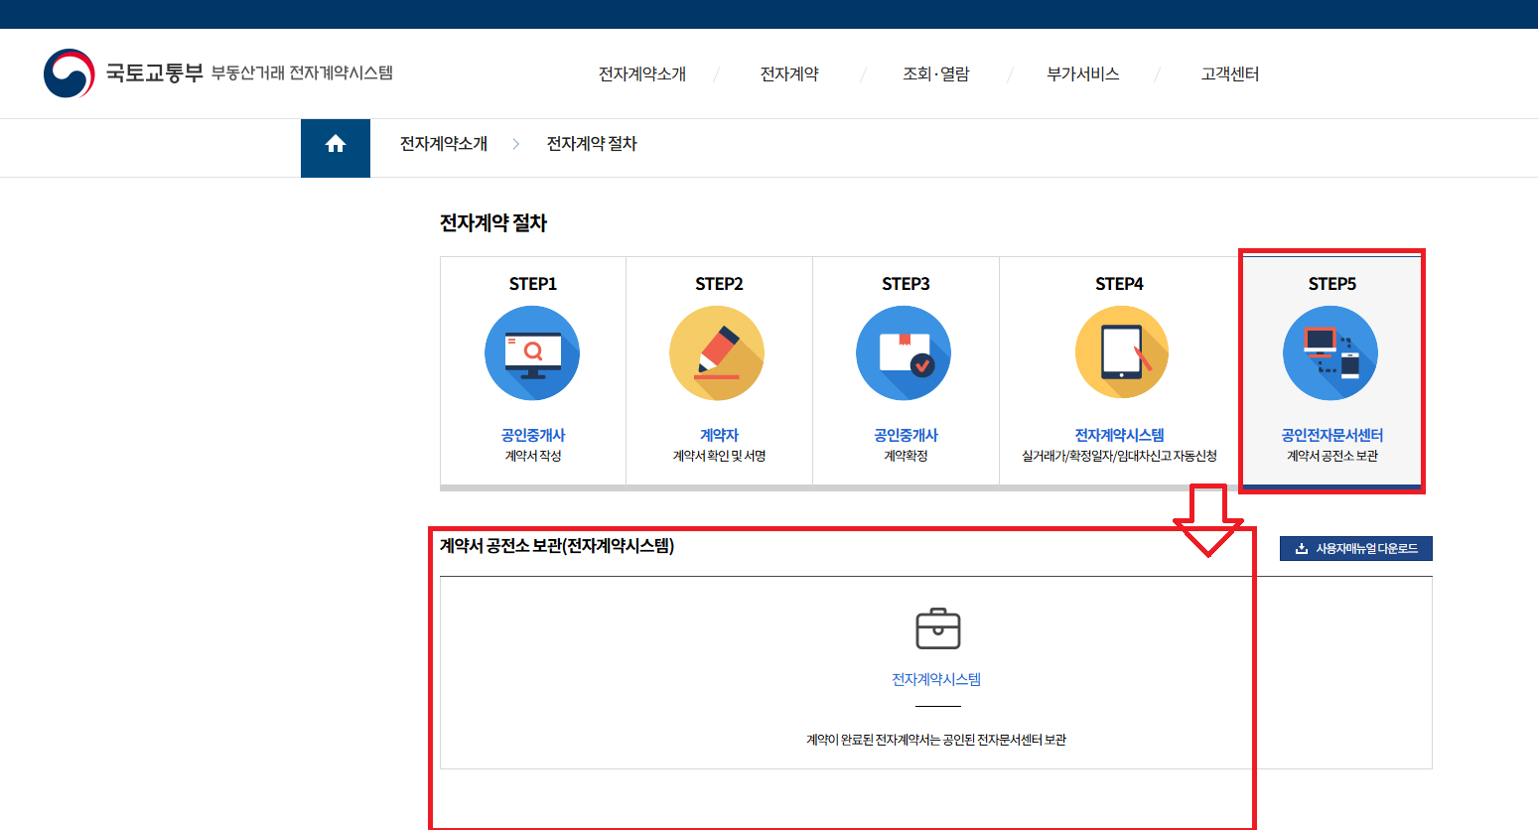Open 고객센터 top menu

1230,74
